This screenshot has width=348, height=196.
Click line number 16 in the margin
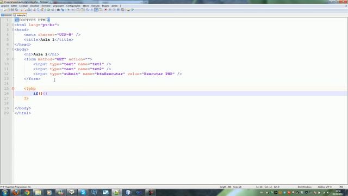point(6,93)
